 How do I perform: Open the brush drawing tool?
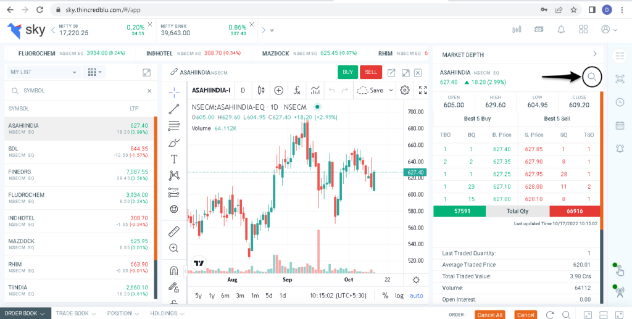(174, 142)
